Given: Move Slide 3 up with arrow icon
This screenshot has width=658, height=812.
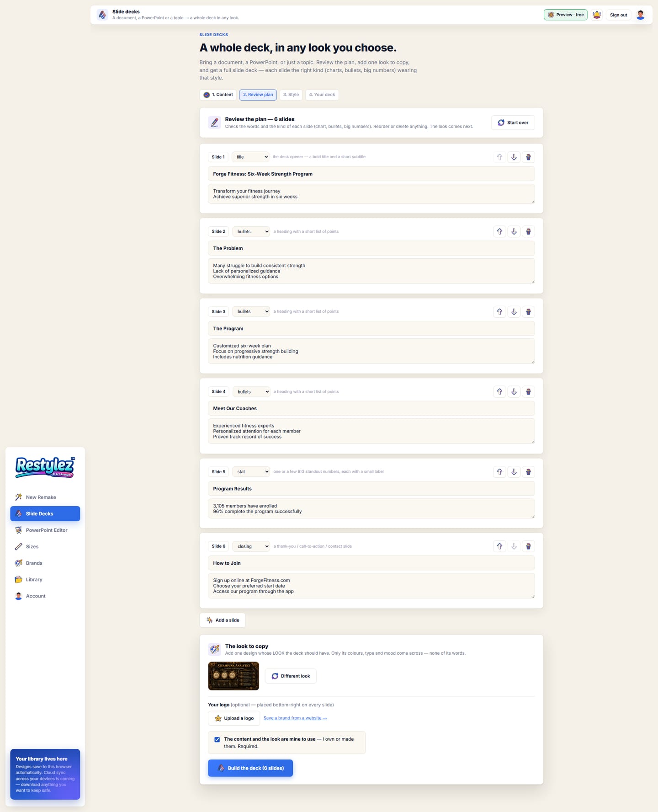Looking at the screenshot, I should 499,312.
